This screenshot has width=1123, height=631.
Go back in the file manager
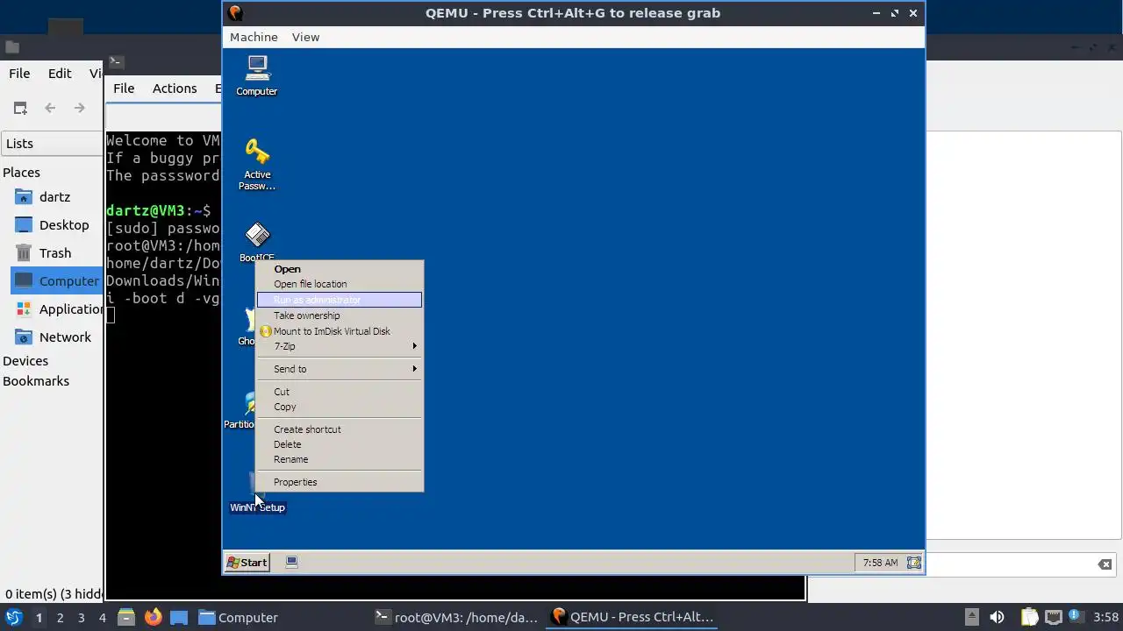point(50,108)
